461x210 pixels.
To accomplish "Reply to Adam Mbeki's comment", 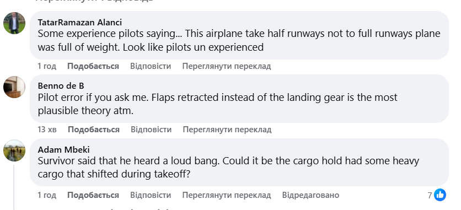I will pyautogui.click(x=151, y=195).
